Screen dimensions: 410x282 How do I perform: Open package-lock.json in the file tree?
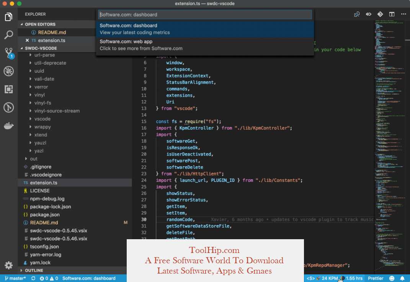(51, 207)
